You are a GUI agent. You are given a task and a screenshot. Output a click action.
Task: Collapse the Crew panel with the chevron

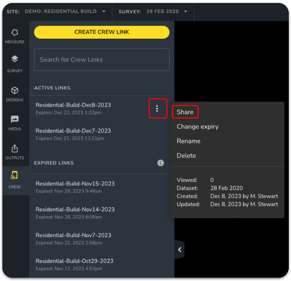(x=179, y=250)
